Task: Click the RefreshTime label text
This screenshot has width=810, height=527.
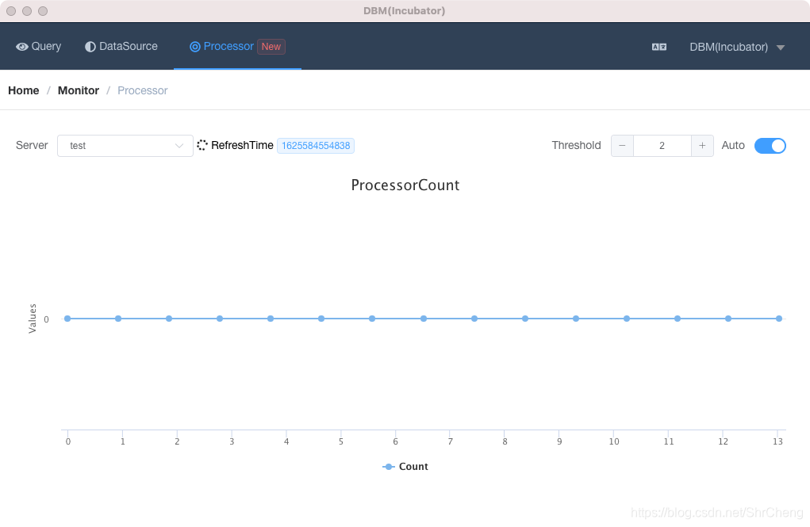Action: 242,145
